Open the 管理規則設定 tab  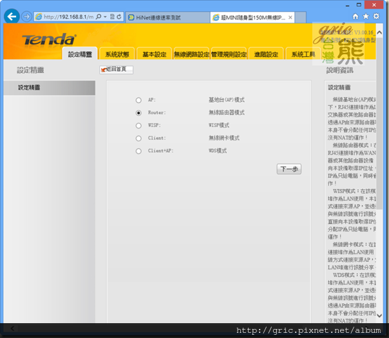tap(229, 54)
